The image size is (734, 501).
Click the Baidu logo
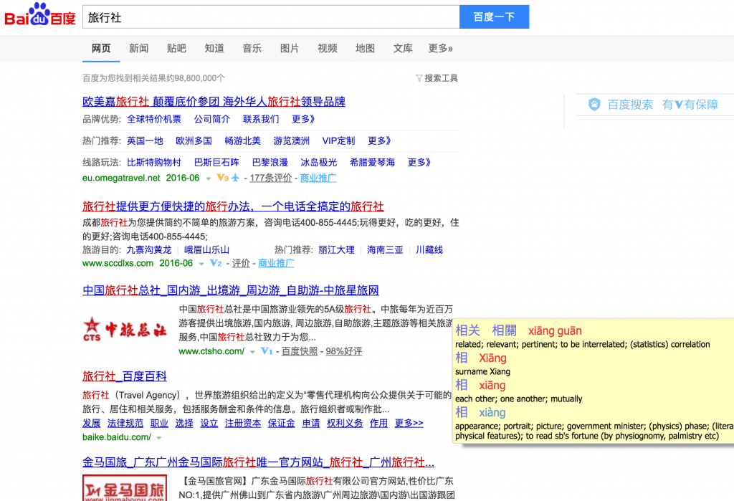tap(40, 15)
